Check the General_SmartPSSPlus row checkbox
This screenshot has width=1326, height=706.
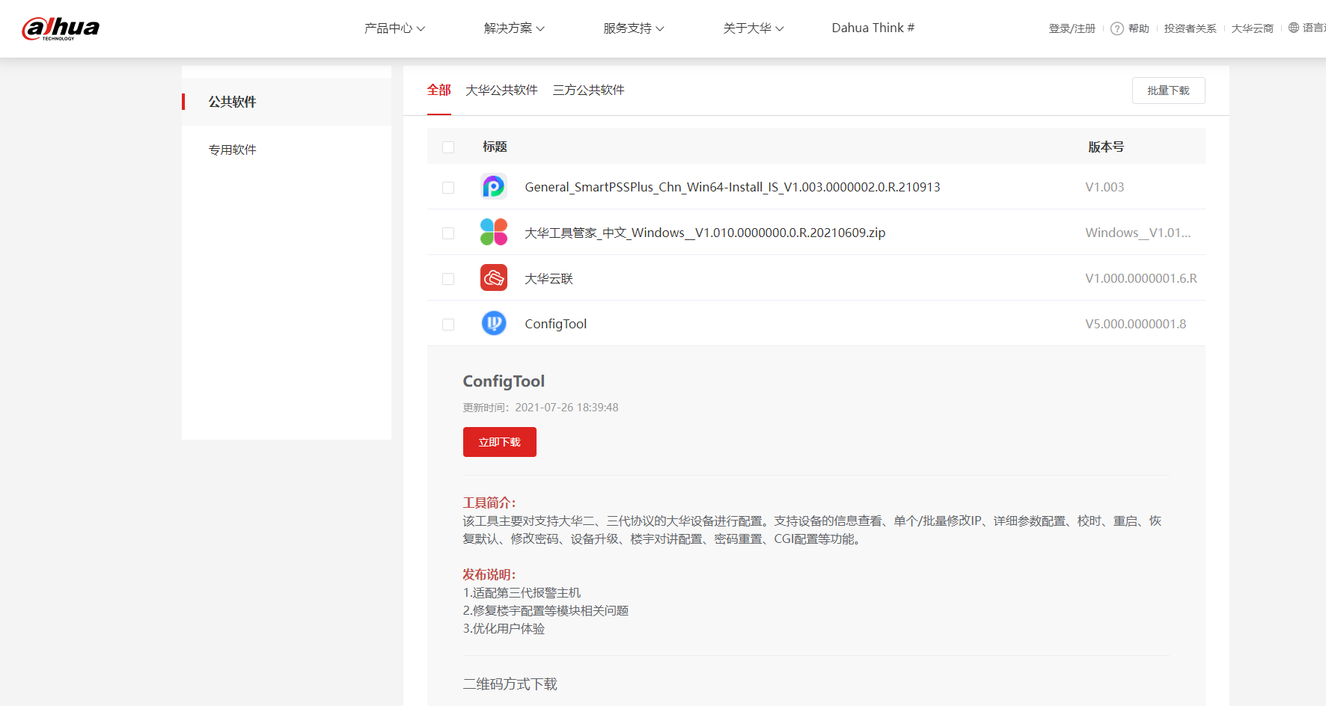click(448, 188)
